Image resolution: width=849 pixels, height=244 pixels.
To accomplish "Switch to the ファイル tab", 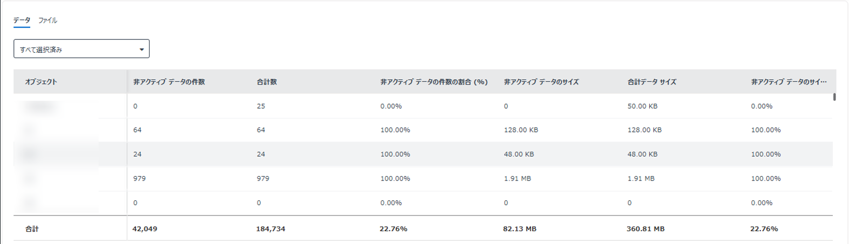I will (x=47, y=20).
